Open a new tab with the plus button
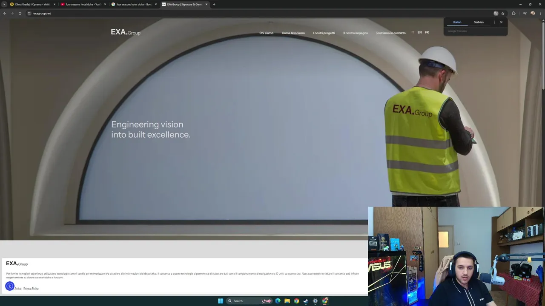Screen dimensions: 545x306 click(x=214, y=4)
